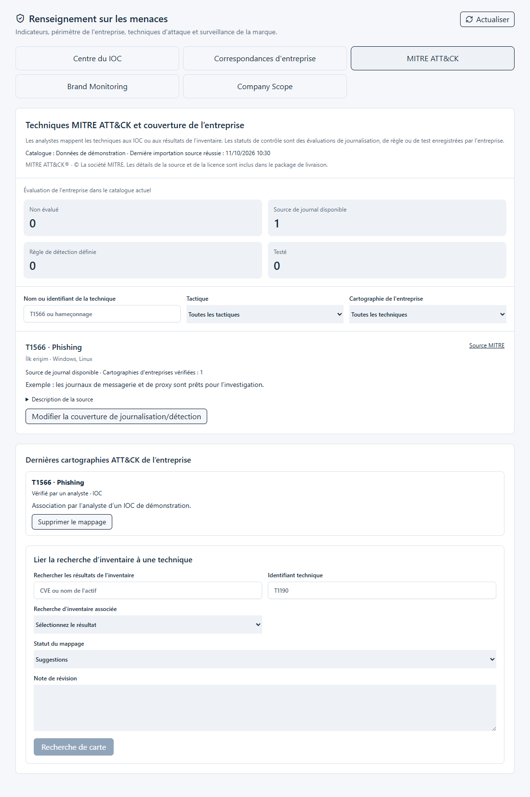The width and height of the screenshot is (530, 797).
Task: Open the Statut du mappage dropdown
Action: (x=265, y=659)
